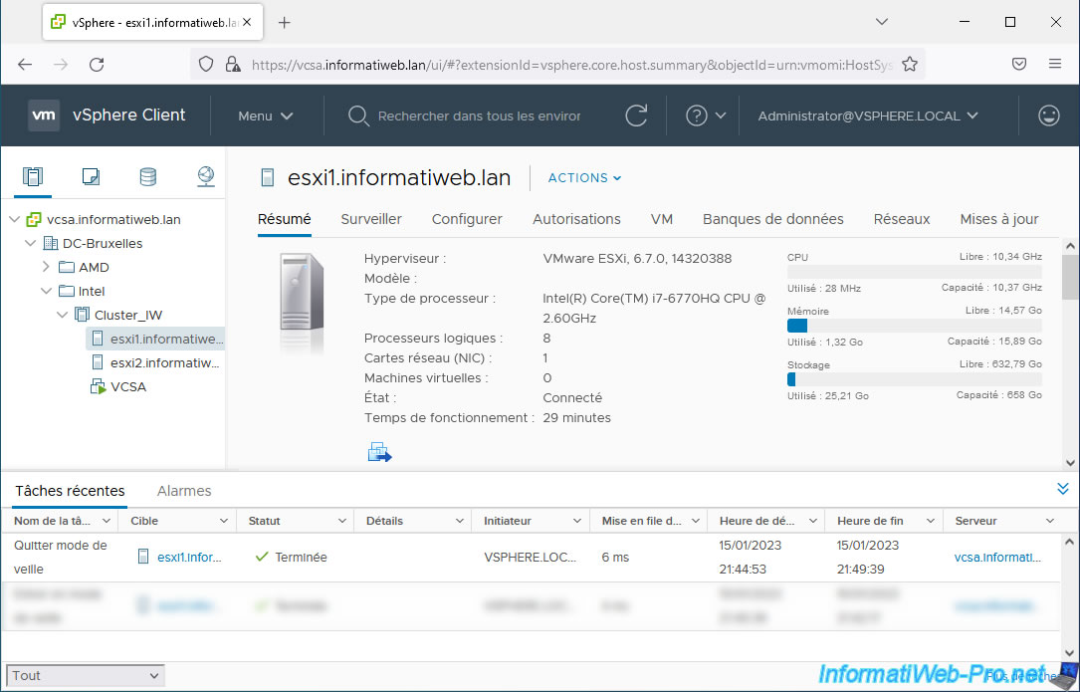Open the Initiateur column filter dropdown

577,521
